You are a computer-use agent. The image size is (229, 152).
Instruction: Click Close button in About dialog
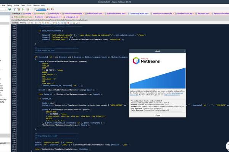tap(158, 115)
